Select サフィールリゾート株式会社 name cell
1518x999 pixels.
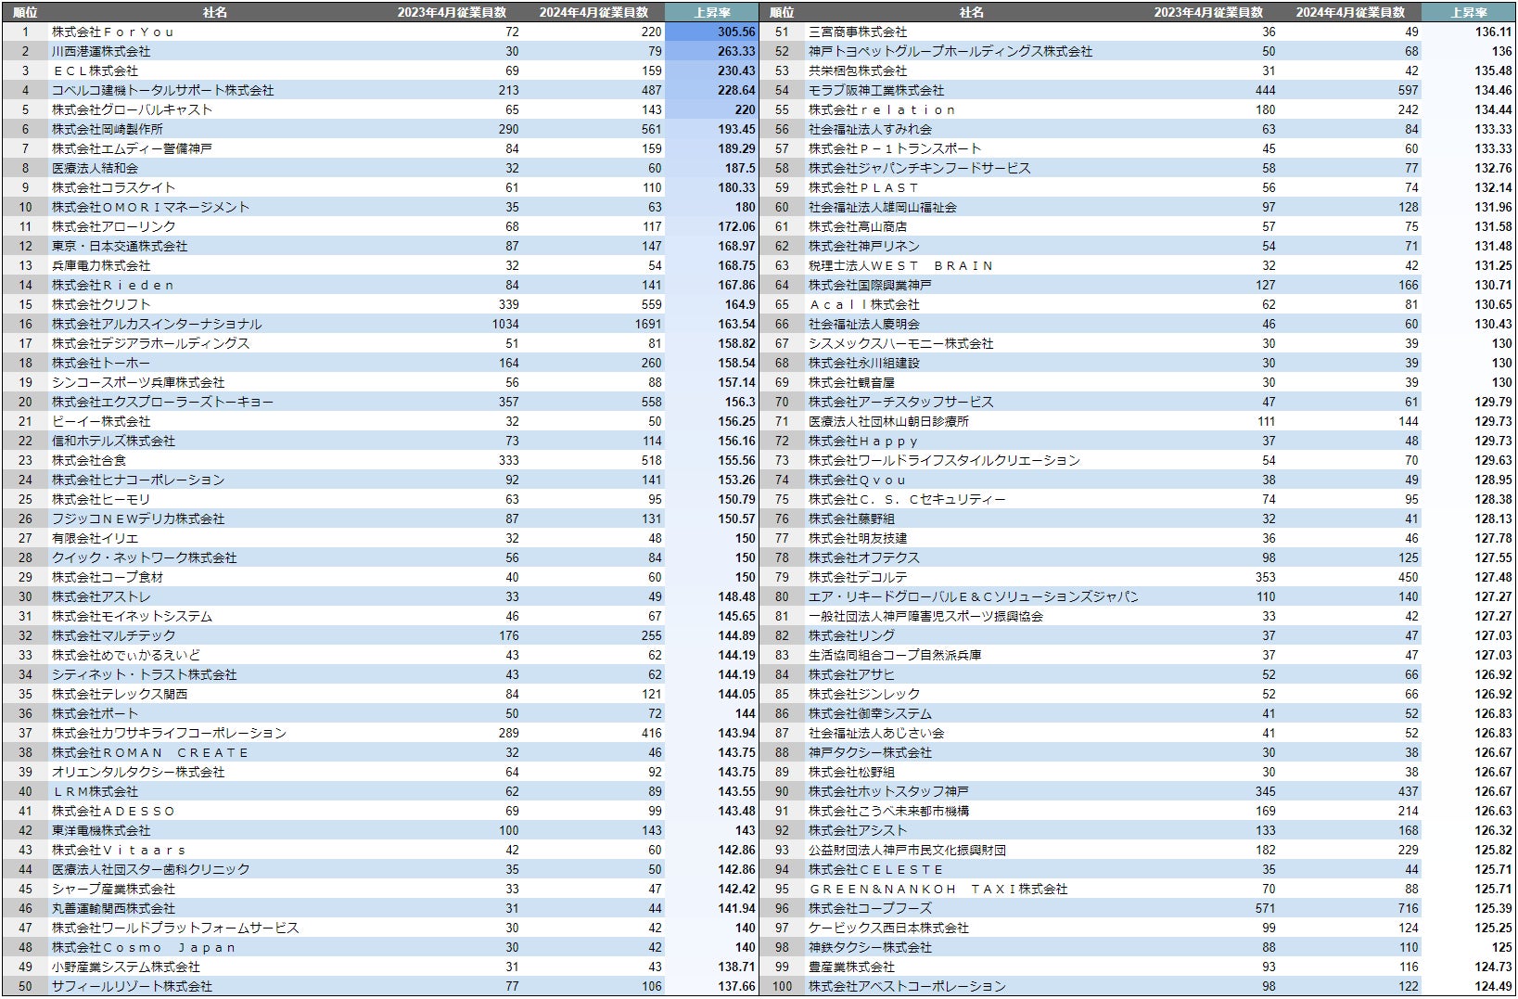point(133,986)
